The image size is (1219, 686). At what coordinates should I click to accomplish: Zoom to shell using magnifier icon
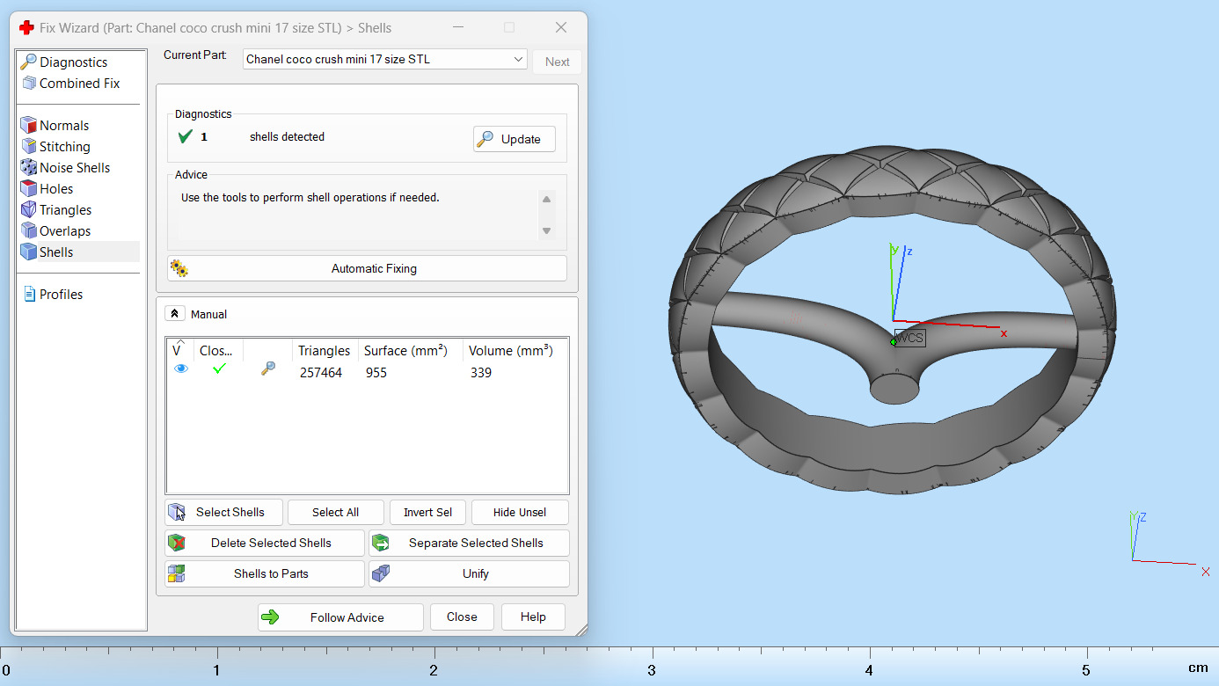click(x=268, y=370)
